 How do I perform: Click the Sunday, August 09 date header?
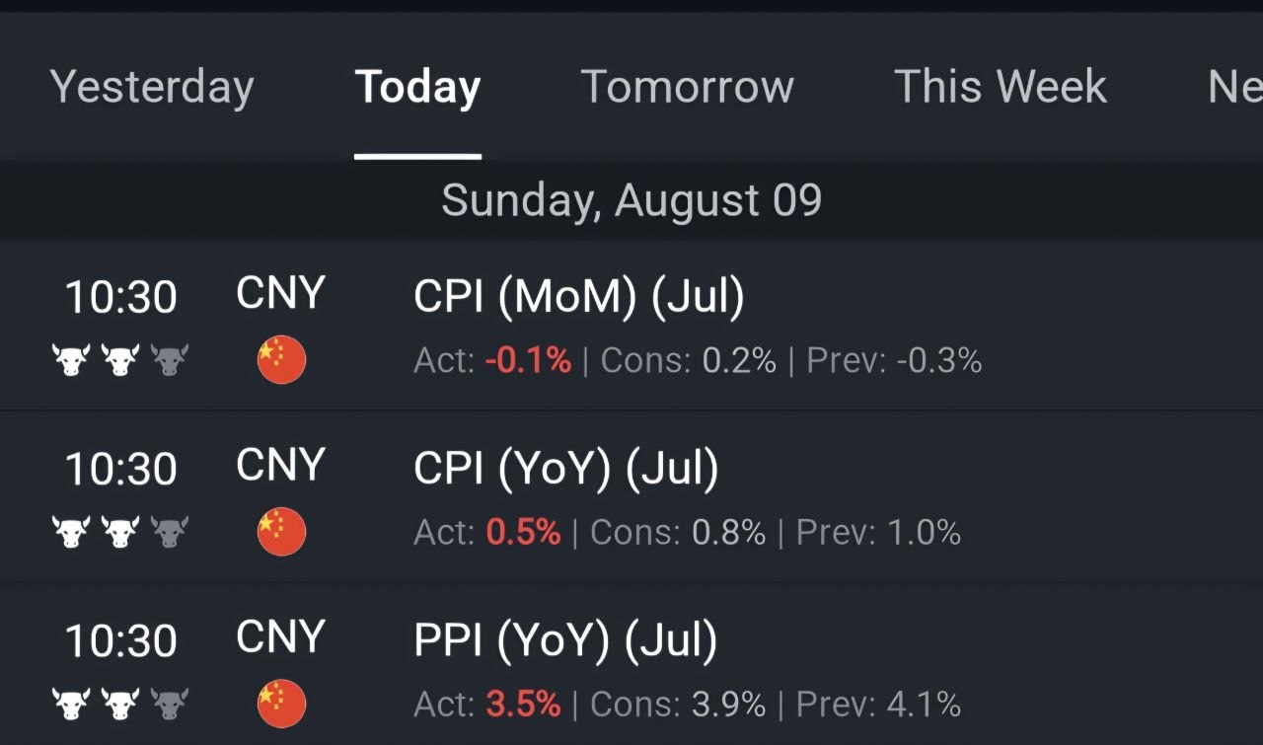point(631,200)
